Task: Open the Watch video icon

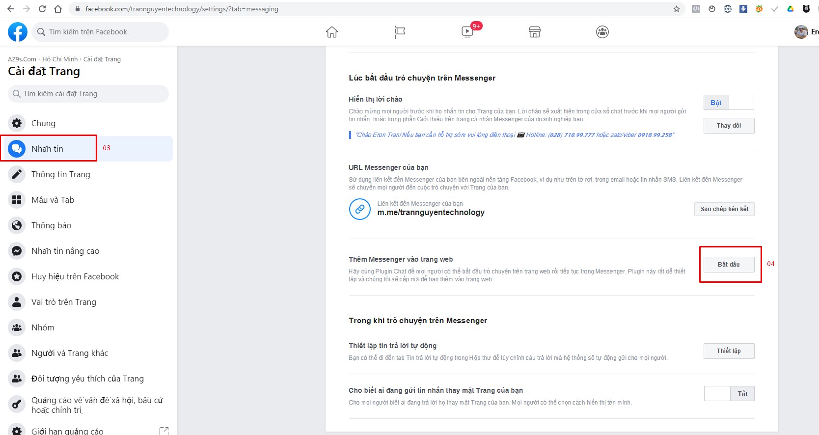Action: click(467, 32)
